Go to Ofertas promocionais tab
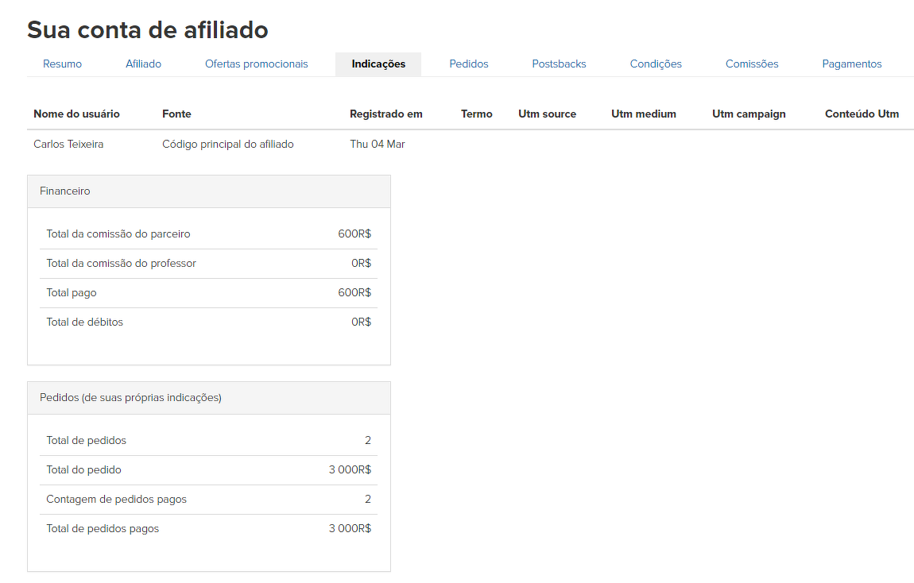This screenshot has width=914, height=583. (256, 64)
